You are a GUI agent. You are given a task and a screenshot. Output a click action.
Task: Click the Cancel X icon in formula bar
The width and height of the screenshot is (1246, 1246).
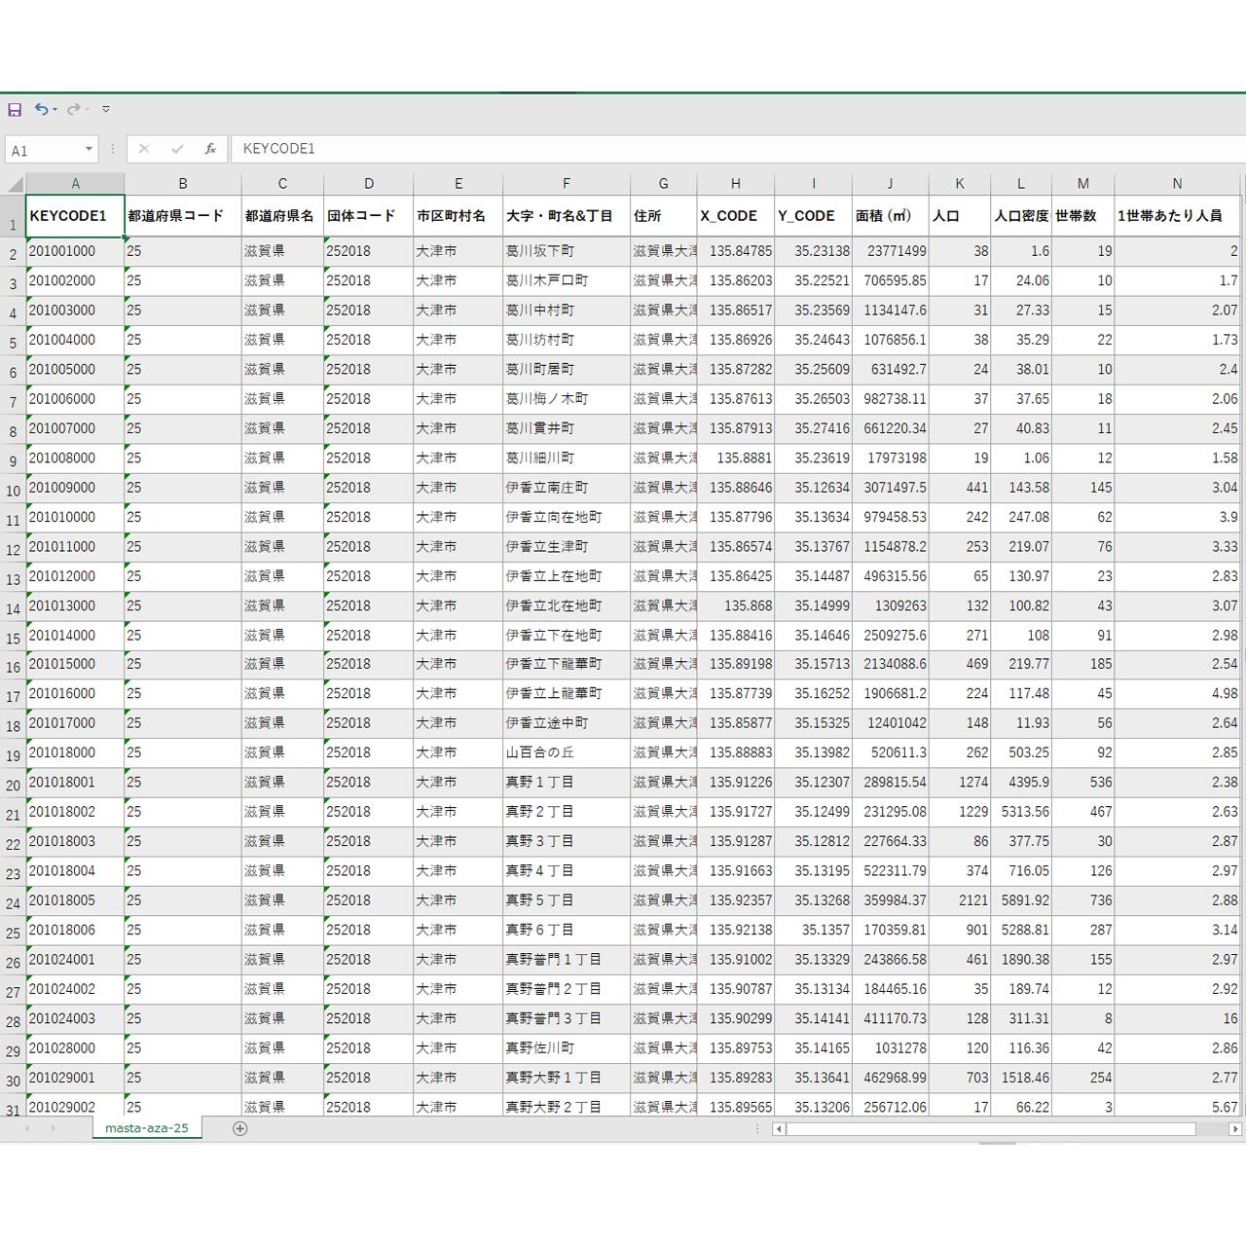tap(144, 149)
